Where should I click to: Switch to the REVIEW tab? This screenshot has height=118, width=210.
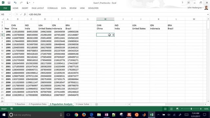coord(73,8)
